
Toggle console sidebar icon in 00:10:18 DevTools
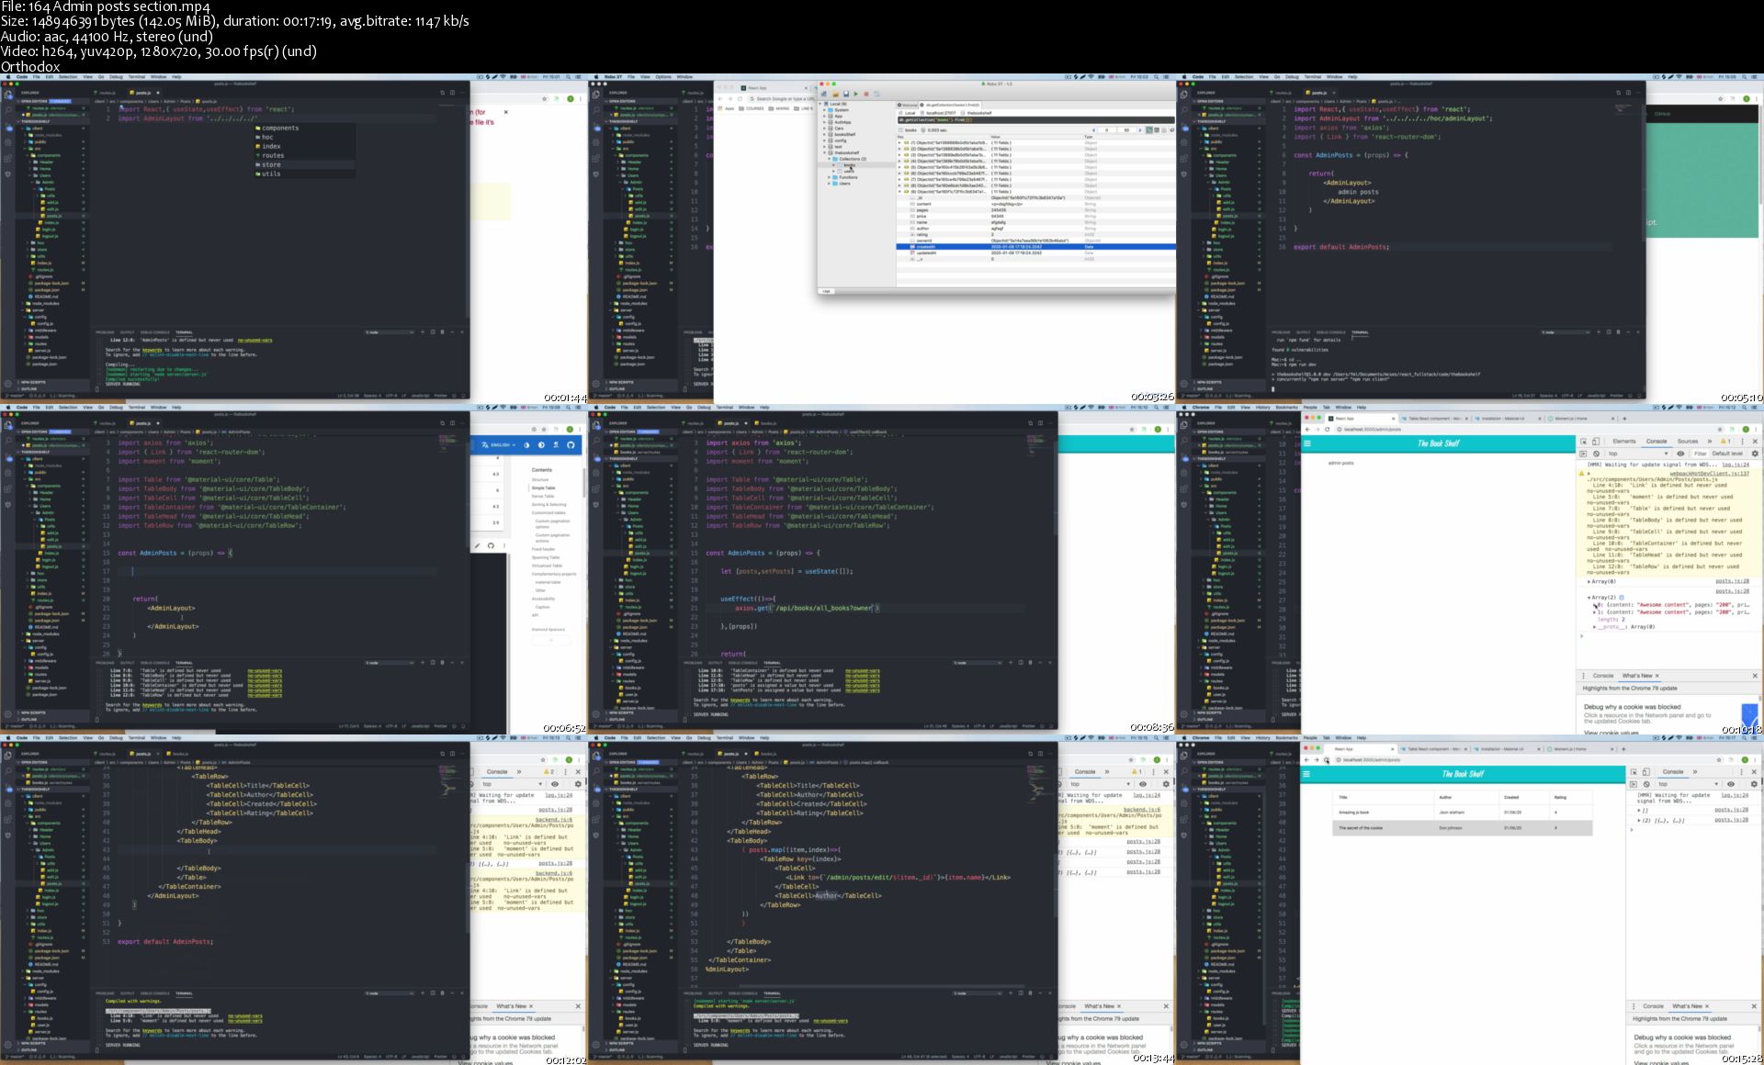pyautogui.click(x=1583, y=454)
